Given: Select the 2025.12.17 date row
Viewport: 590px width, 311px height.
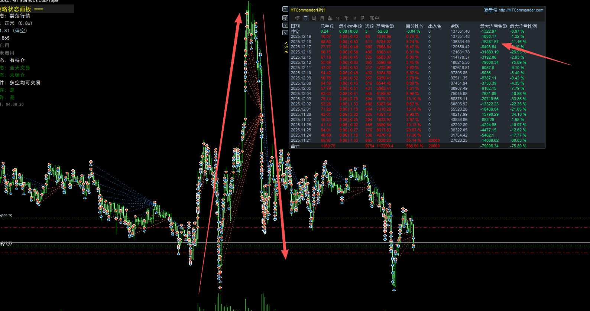Looking at the screenshot, I should point(301,47).
